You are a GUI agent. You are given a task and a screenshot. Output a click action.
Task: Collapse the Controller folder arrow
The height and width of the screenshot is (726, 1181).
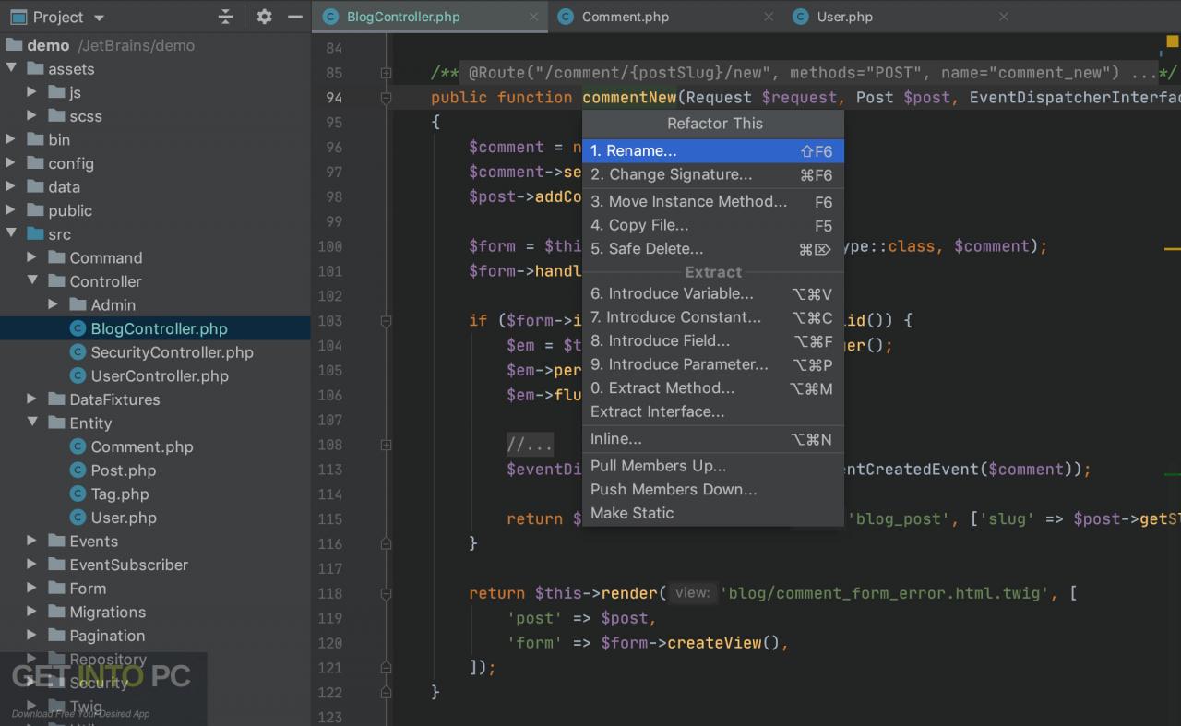tap(32, 281)
